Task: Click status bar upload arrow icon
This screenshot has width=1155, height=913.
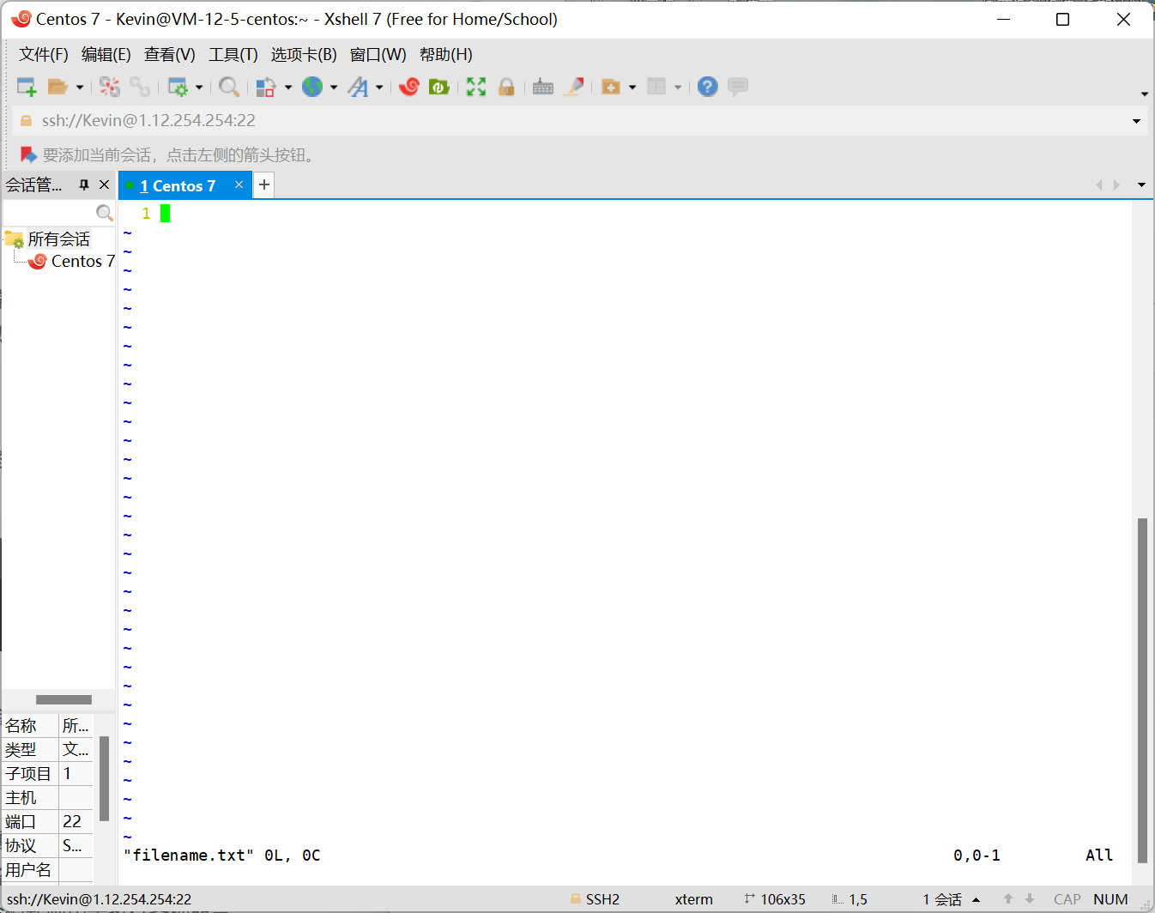Action: pos(1008,899)
